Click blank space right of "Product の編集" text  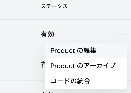[x=111, y=51]
